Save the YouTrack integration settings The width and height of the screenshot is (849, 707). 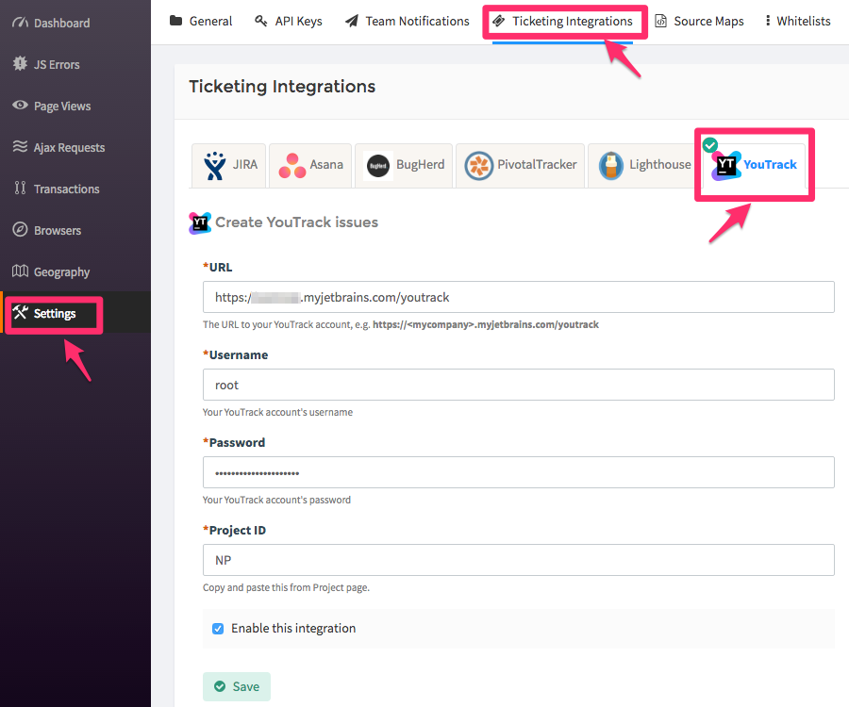(237, 686)
